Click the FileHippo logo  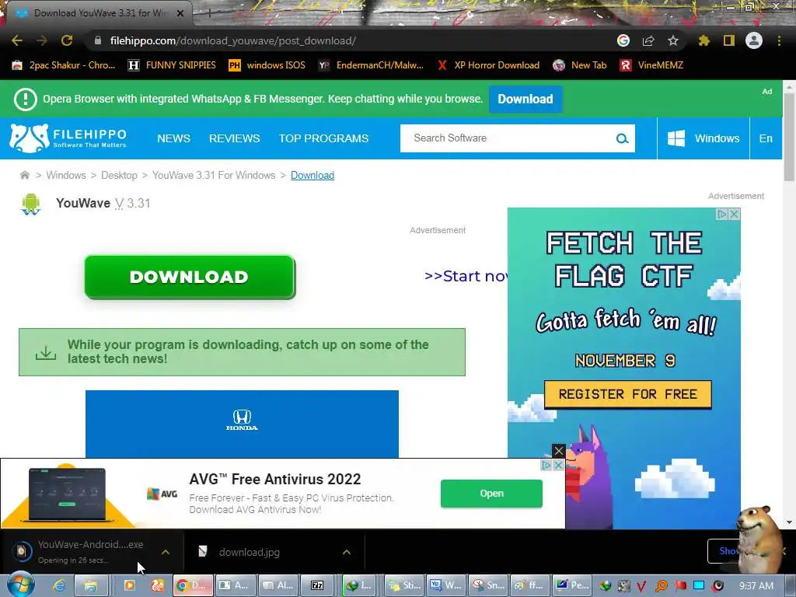click(x=68, y=138)
